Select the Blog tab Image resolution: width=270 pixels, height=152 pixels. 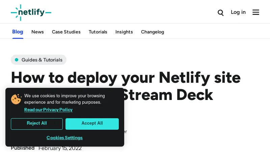pyautogui.click(x=18, y=32)
